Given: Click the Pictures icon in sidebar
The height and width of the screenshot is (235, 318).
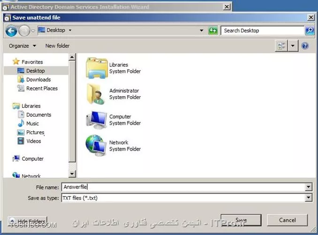Looking at the screenshot, I should point(21,132).
